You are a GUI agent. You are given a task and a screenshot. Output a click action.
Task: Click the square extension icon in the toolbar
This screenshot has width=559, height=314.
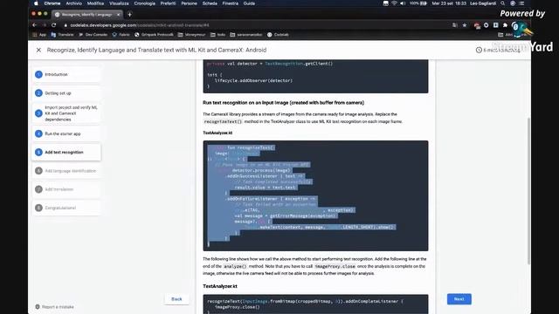[x=496, y=25]
